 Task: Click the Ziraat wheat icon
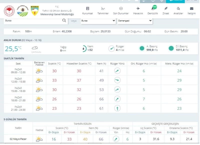pyautogui.click(x=165, y=9)
